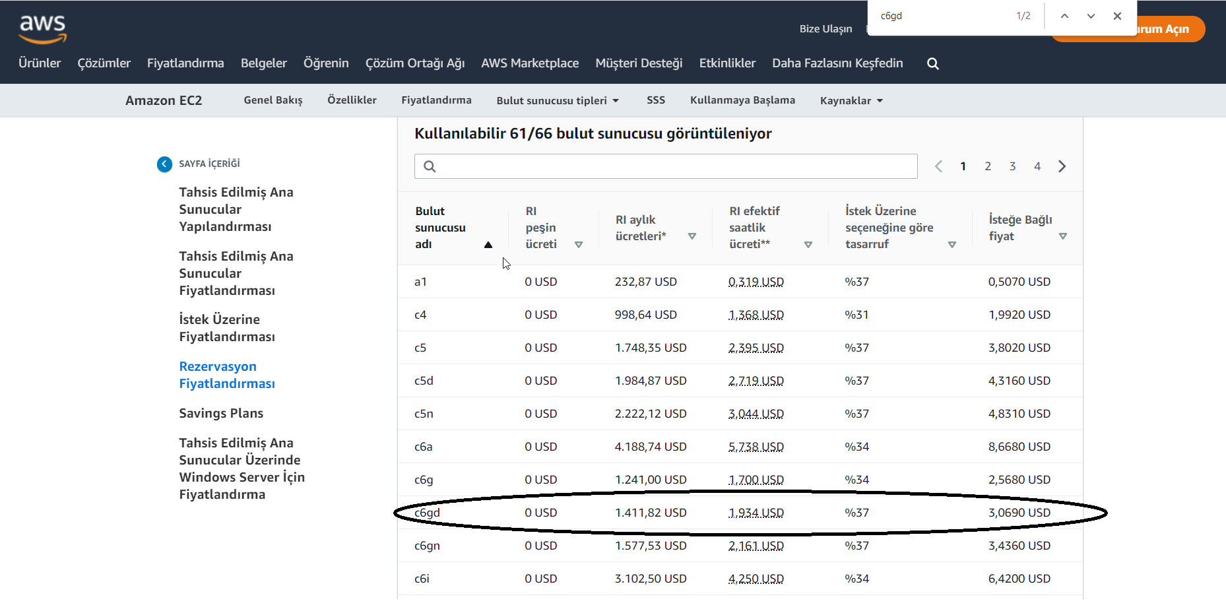
Task: Click hourly rate 2,395 USD for c5
Action: (x=756, y=348)
